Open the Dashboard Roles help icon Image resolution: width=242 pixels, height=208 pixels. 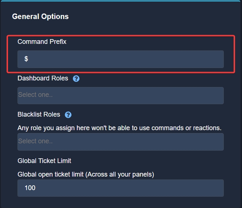(x=76, y=79)
